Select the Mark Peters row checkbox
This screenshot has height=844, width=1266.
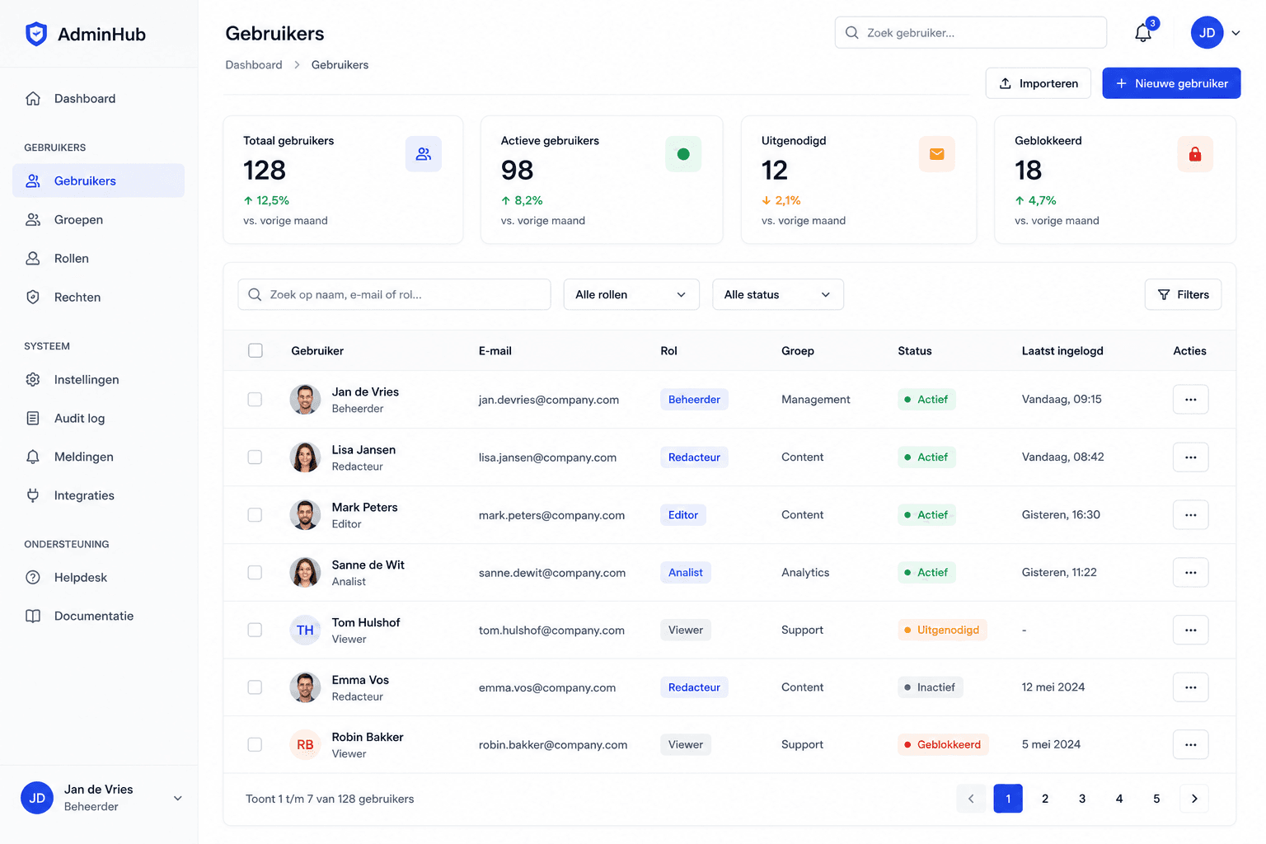point(255,515)
